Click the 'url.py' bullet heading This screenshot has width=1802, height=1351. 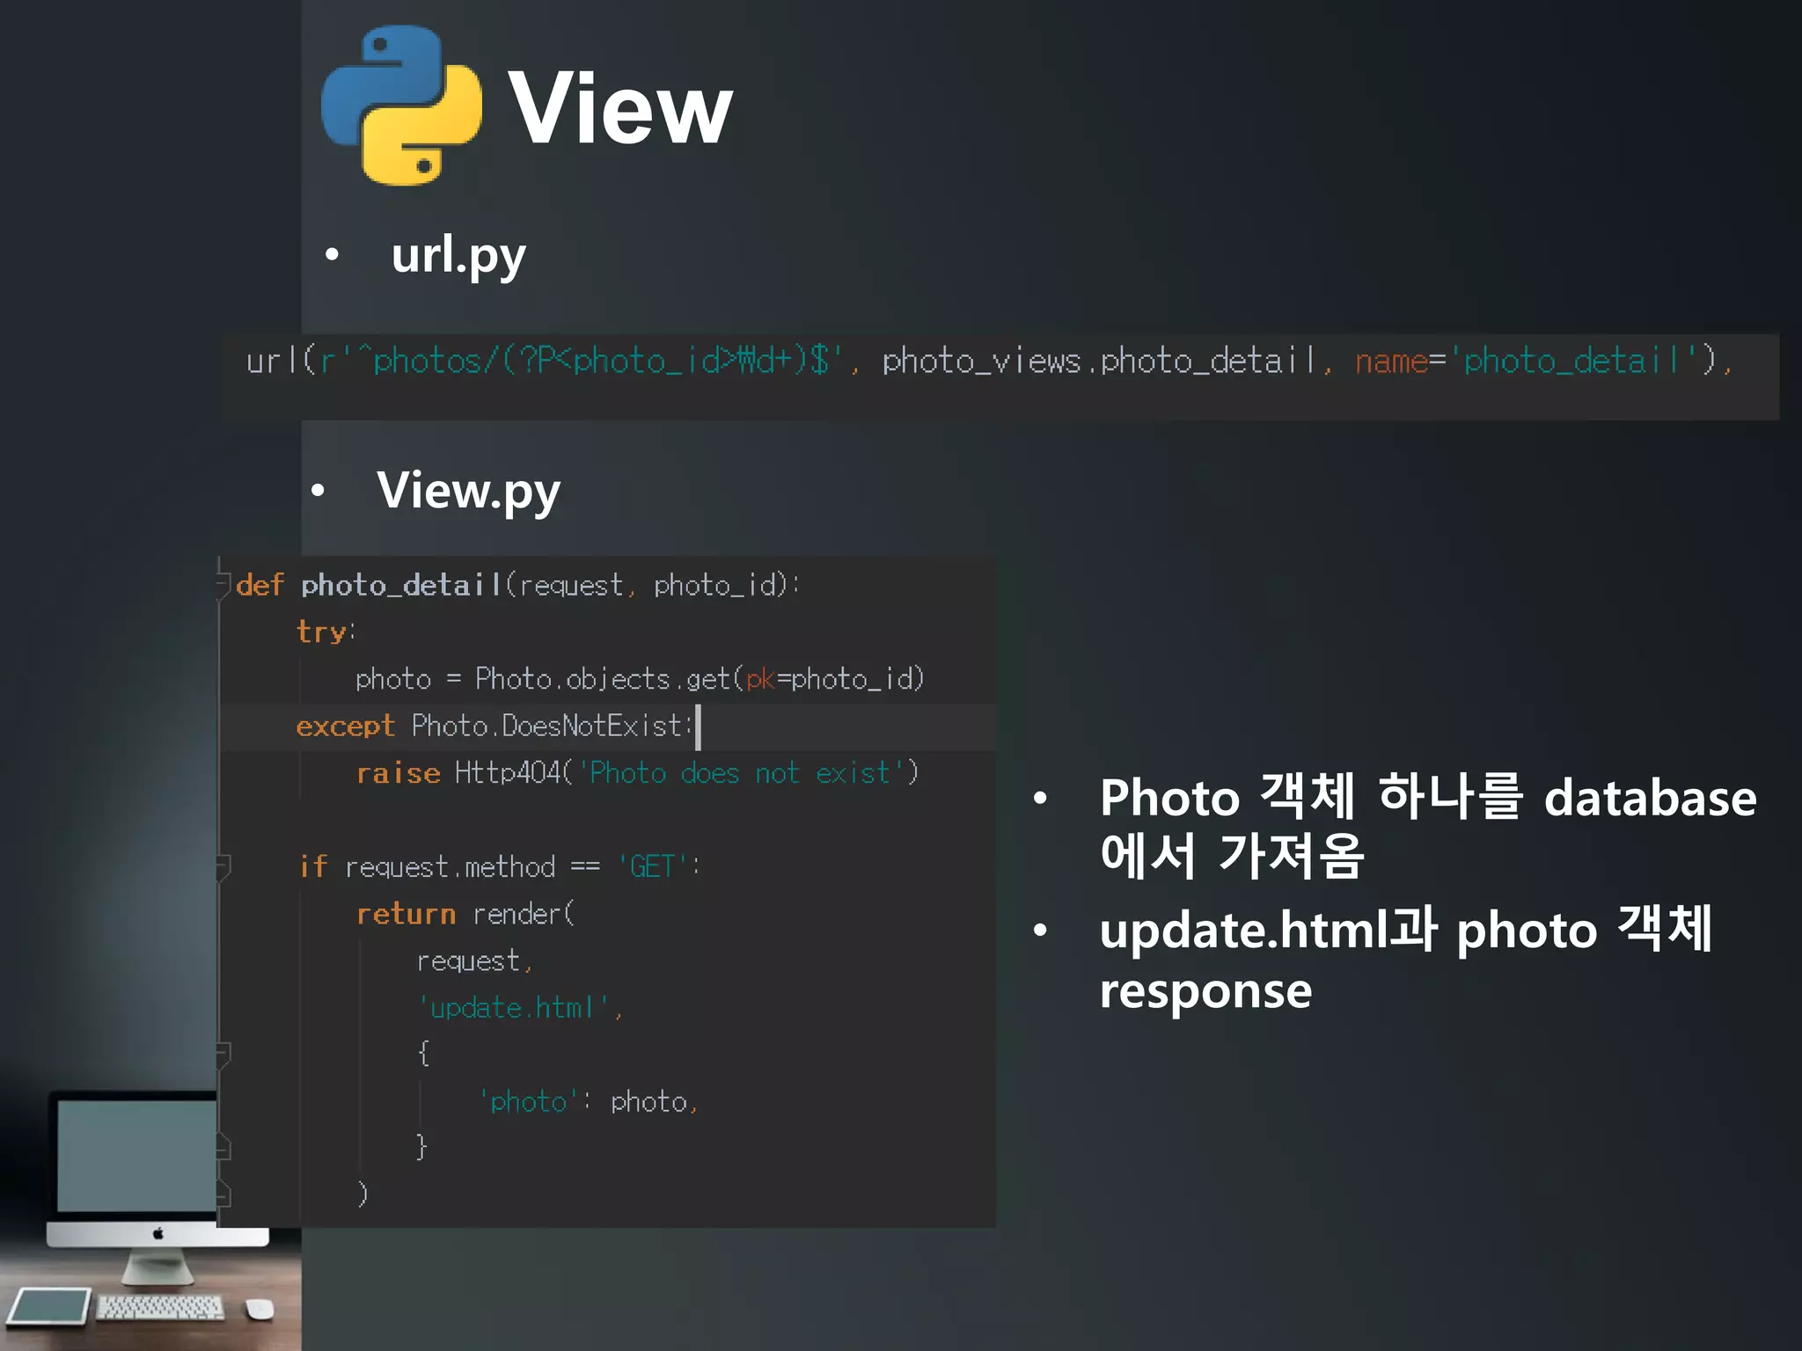458,255
